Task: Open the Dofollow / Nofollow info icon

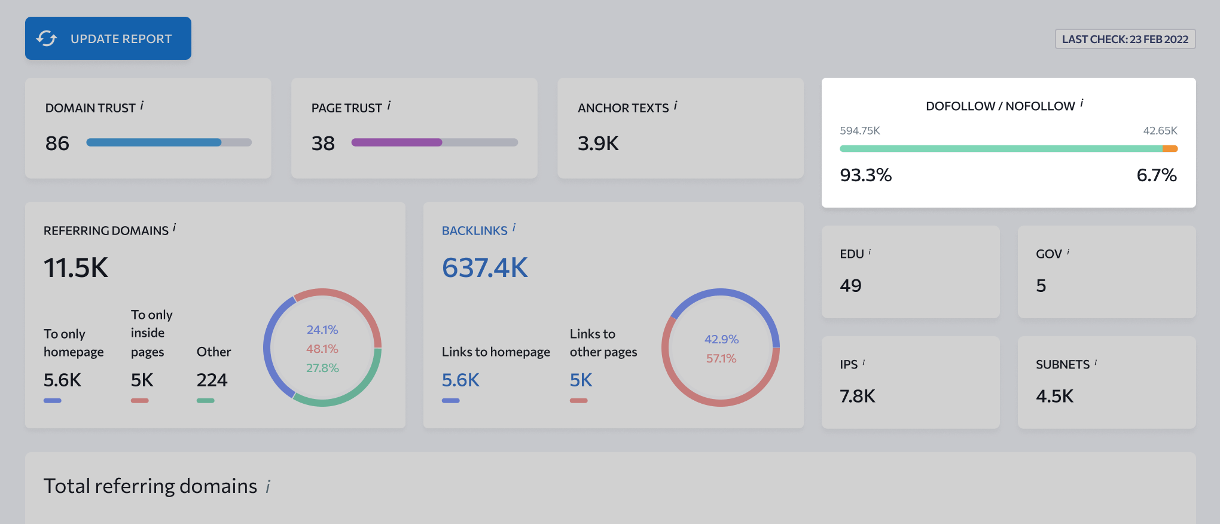Action: coord(1082,103)
